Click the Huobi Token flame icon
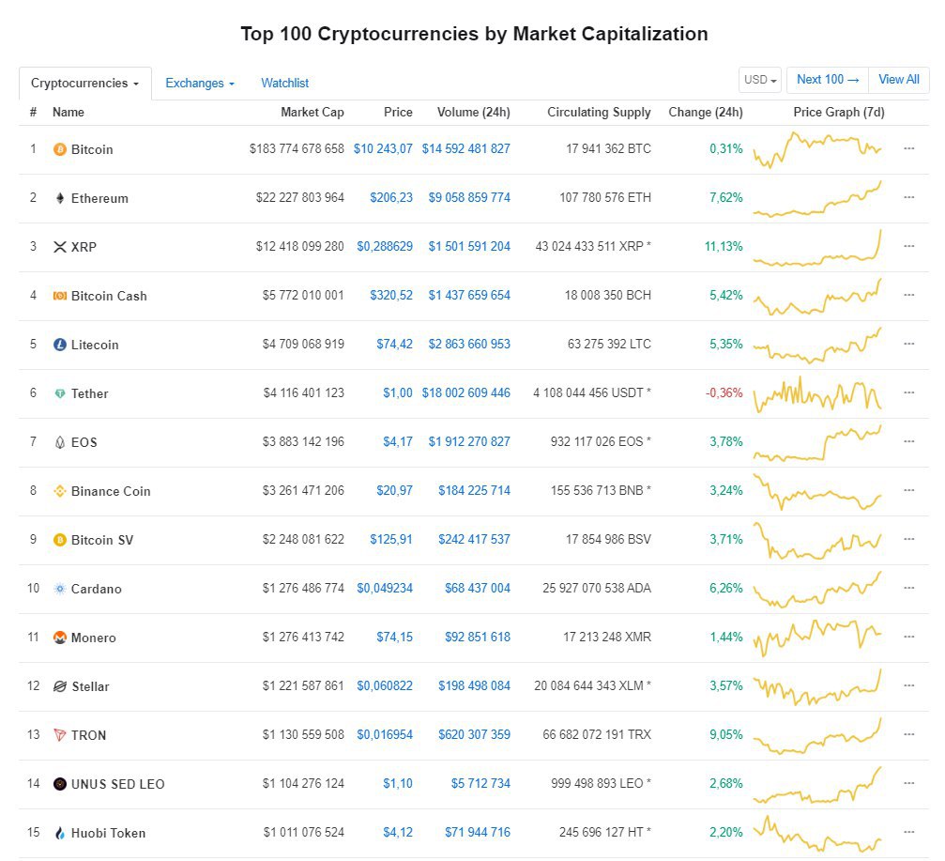The height and width of the screenshot is (861, 945). 60,833
